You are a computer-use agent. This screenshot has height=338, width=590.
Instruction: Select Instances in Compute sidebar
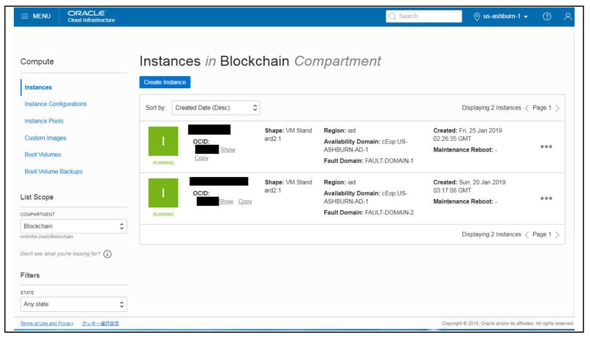pos(38,87)
